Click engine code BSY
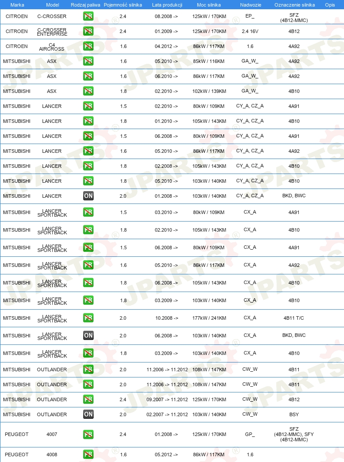 pos(294,414)
